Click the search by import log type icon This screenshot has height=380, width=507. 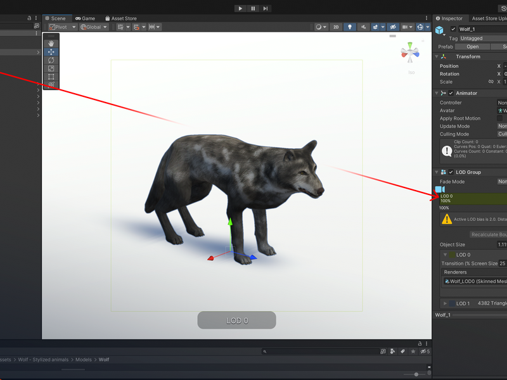tap(393, 351)
